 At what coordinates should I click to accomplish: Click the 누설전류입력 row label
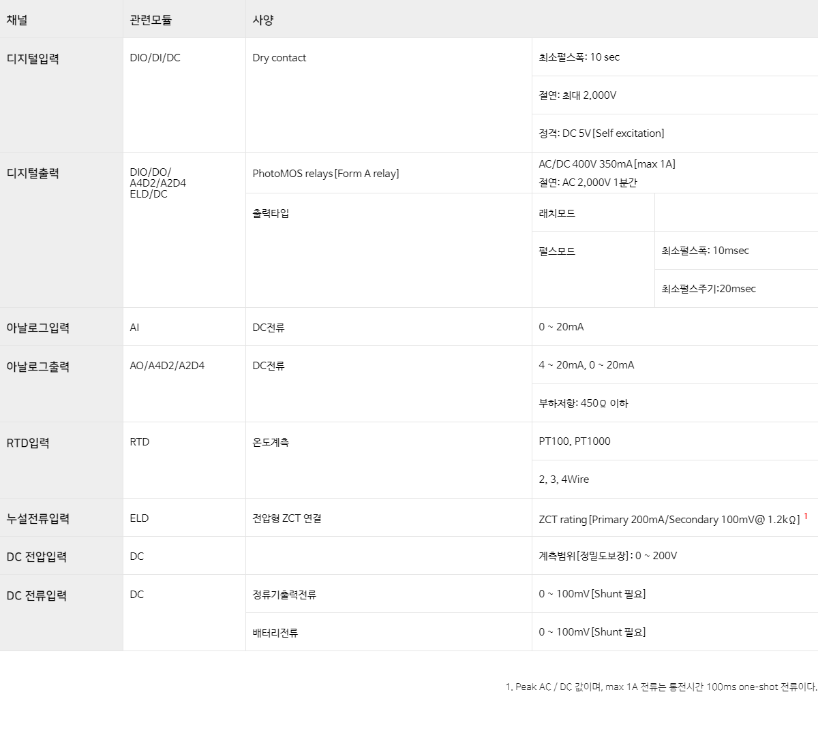coord(38,518)
